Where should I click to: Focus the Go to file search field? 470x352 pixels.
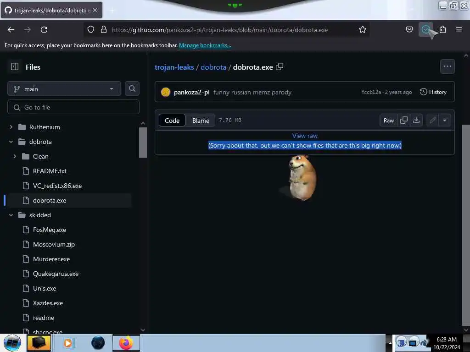(x=73, y=107)
